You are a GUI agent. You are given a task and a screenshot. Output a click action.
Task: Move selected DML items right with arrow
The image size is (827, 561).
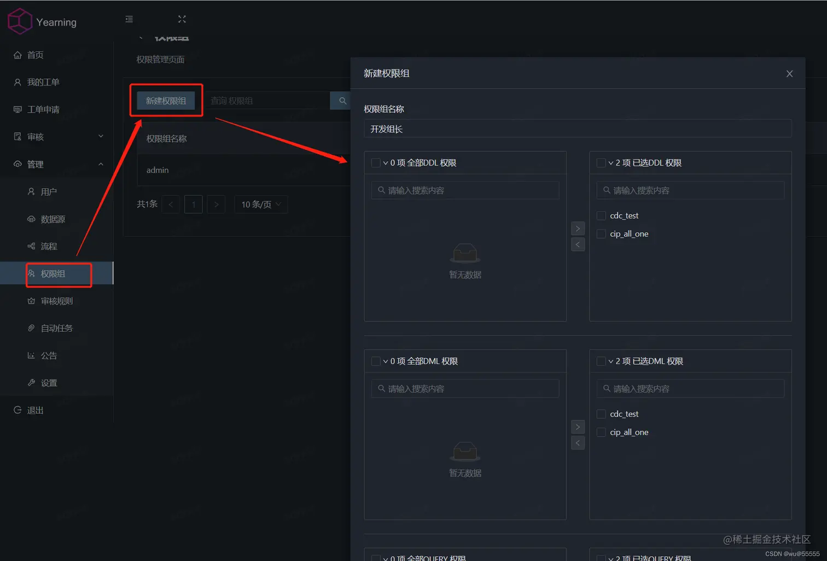pyautogui.click(x=578, y=427)
